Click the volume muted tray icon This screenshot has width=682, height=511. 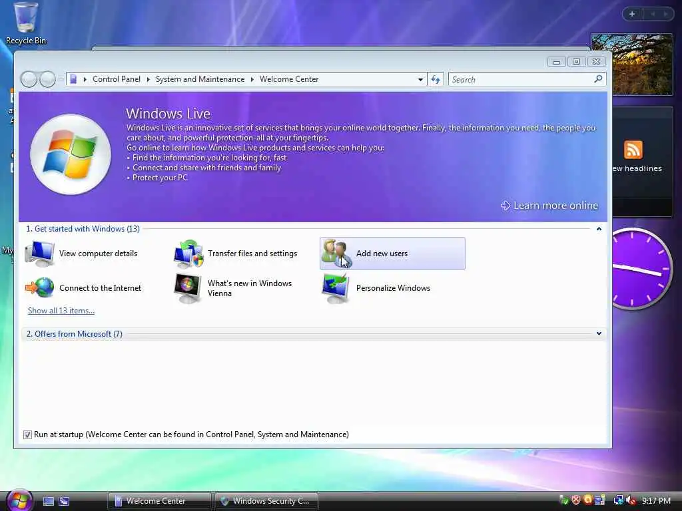(x=631, y=500)
